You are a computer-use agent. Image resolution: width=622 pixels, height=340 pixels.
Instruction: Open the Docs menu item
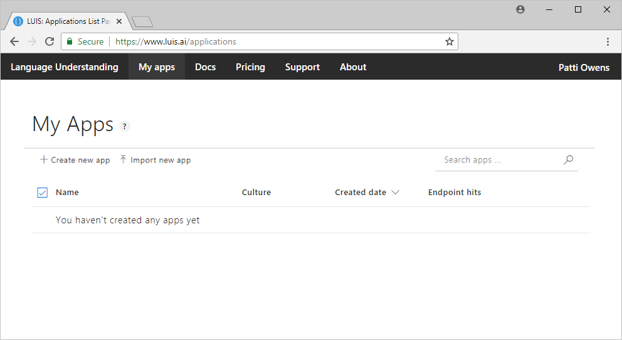[205, 67]
